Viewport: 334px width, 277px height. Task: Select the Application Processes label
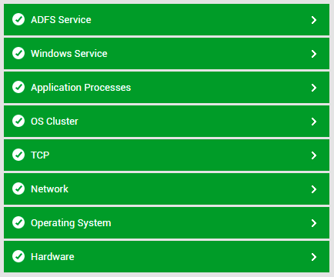click(x=81, y=88)
